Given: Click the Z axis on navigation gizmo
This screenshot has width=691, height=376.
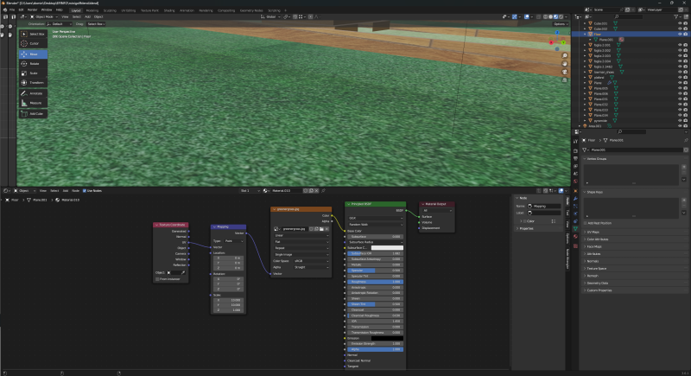Looking at the screenshot, I should tap(557, 33).
